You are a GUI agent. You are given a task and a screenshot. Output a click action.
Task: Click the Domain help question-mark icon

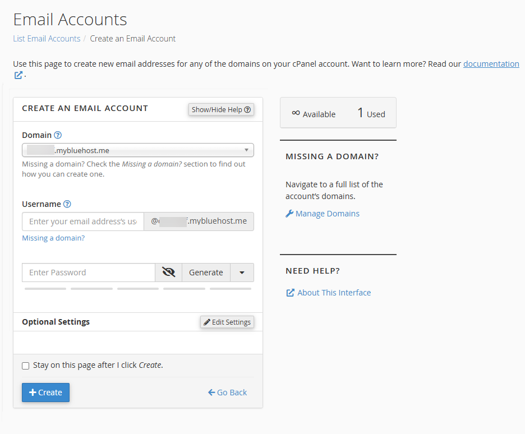tap(58, 135)
